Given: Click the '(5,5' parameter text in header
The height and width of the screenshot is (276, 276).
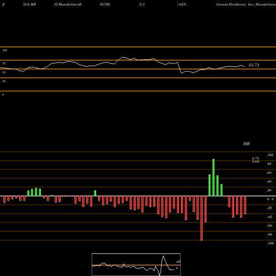Looking at the screenshot, I should point(142,4).
